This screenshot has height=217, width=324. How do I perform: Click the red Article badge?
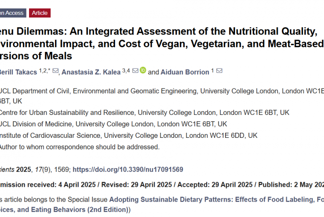[x=40, y=13]
